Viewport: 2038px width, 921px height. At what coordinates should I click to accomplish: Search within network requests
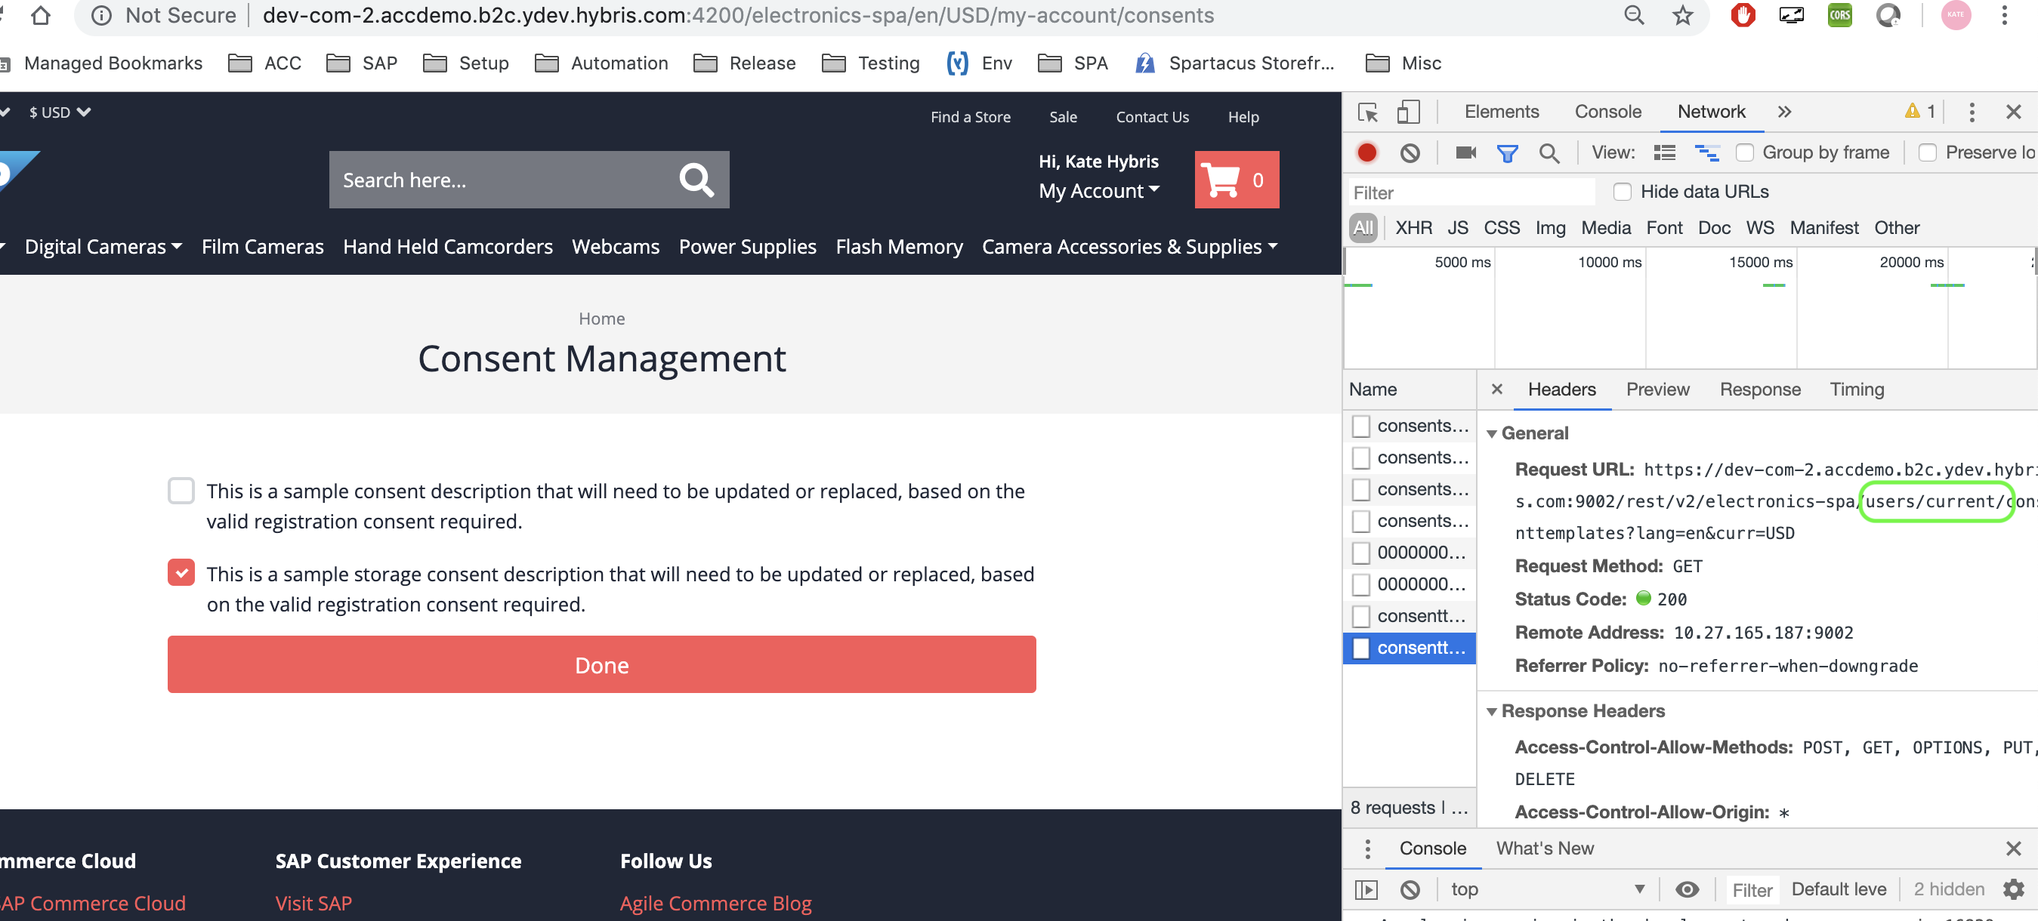(x=1549, y=152)
